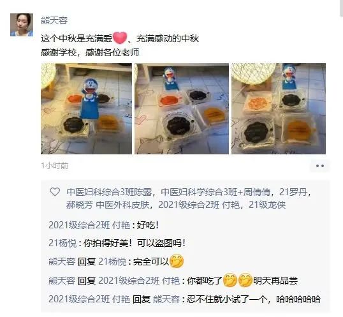This screenshot has height=317, width=343.
Task: Click the 1小时前 timestamp
Action: (55, 166)
